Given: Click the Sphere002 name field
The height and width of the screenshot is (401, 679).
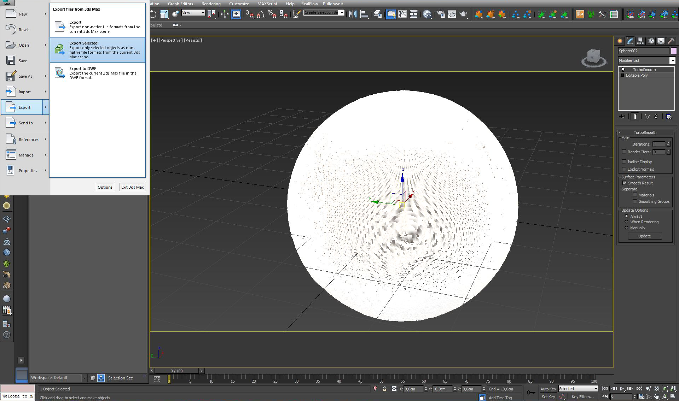Looking at the screenshot, I should click(644, 51).
